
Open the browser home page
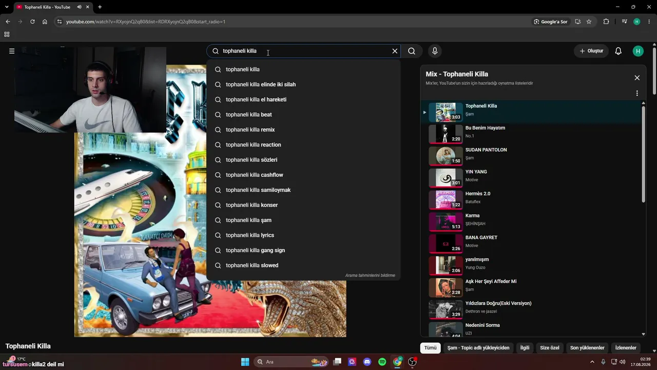pos(45,22)
